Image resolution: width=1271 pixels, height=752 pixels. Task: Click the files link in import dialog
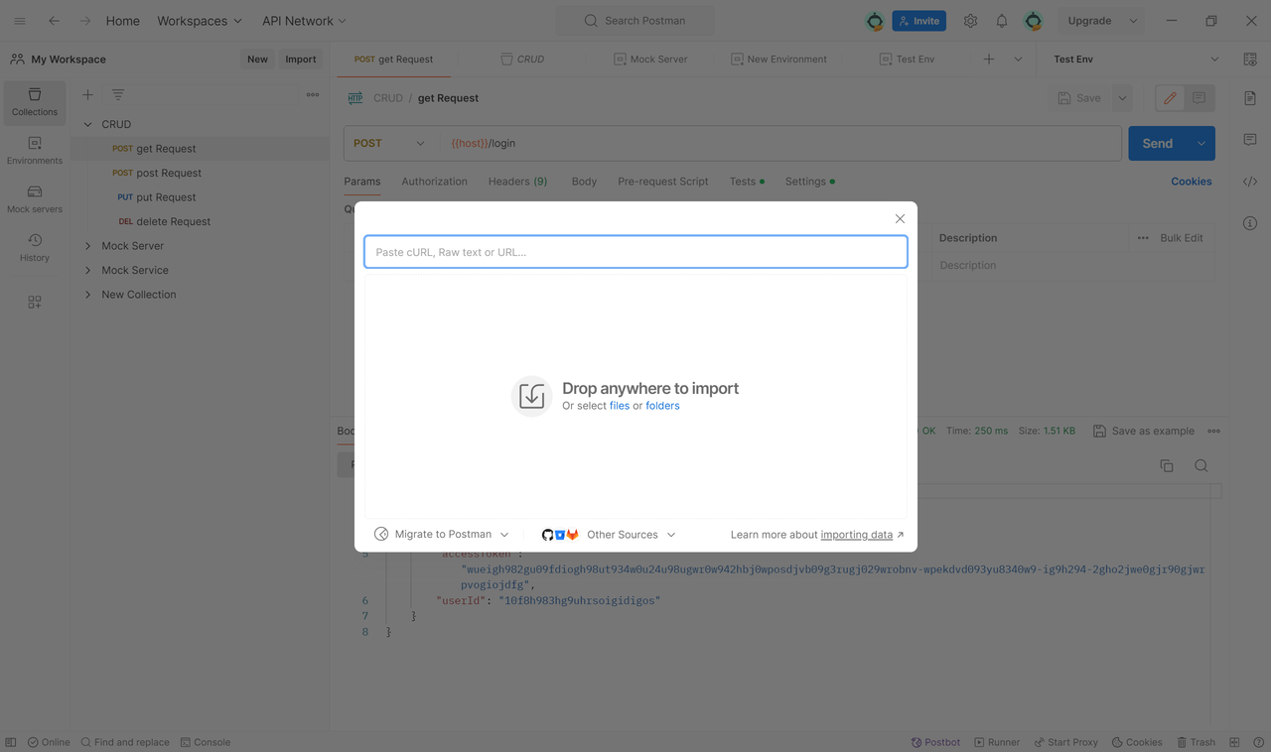[620, 406]
